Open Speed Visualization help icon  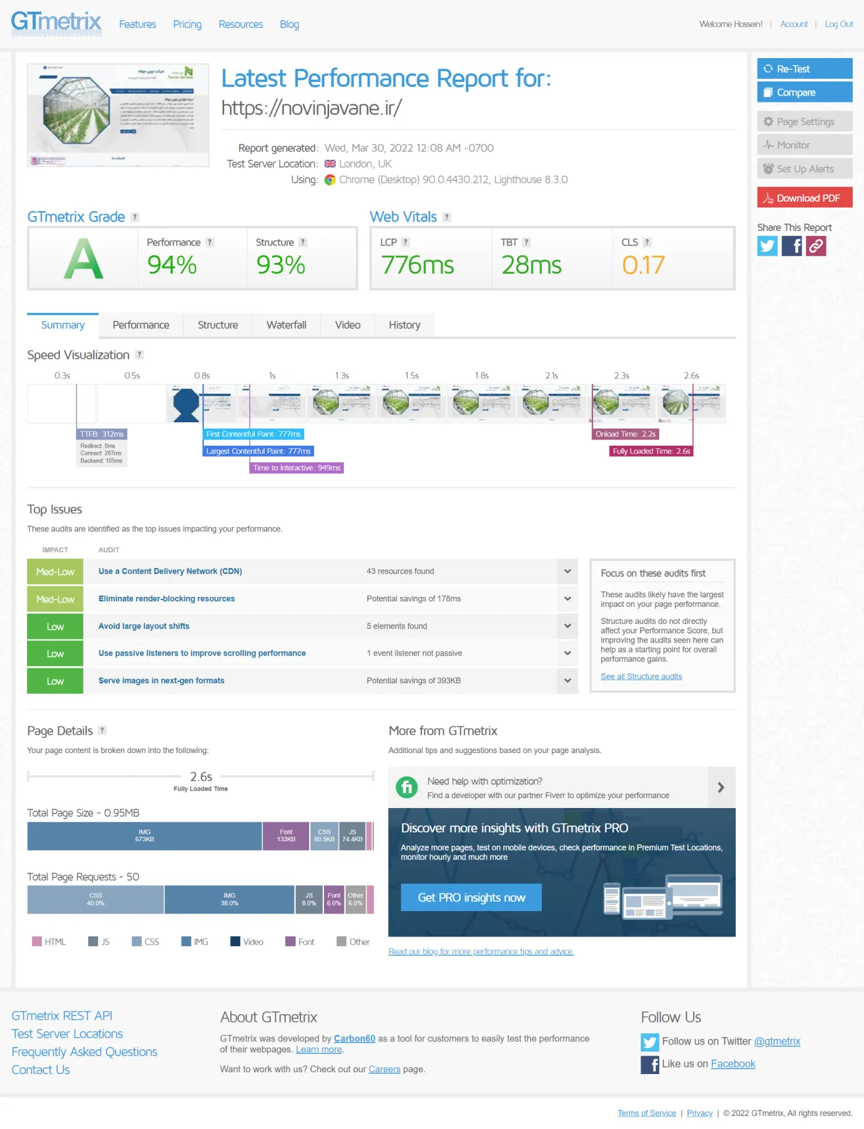139,355
